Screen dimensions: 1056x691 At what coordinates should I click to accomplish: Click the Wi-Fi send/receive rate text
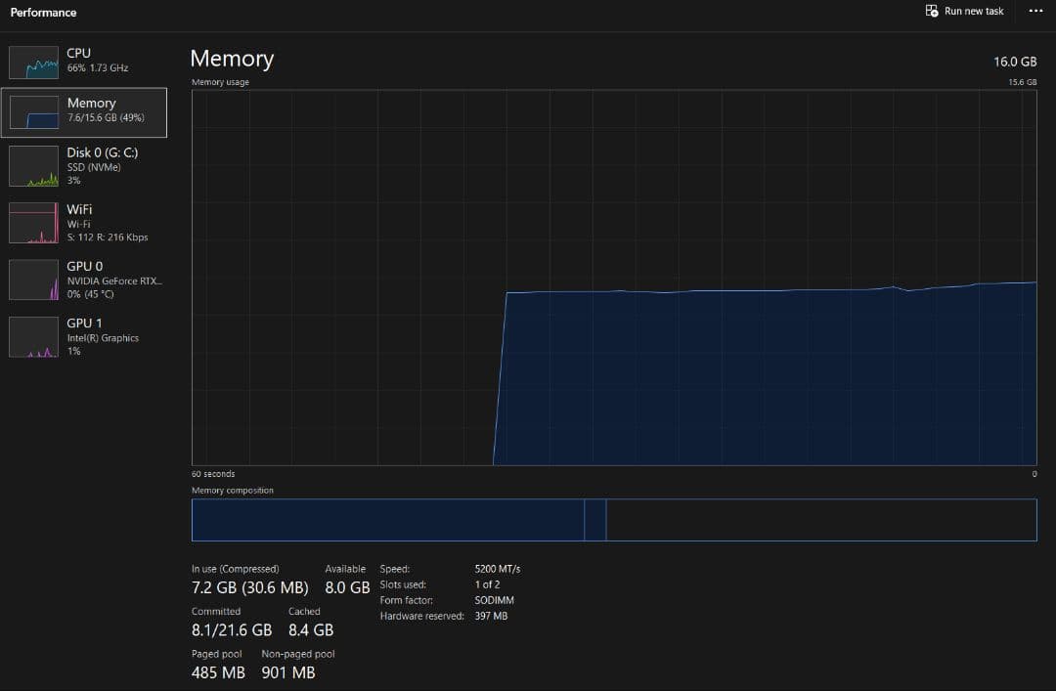click(x=108, y=238)
